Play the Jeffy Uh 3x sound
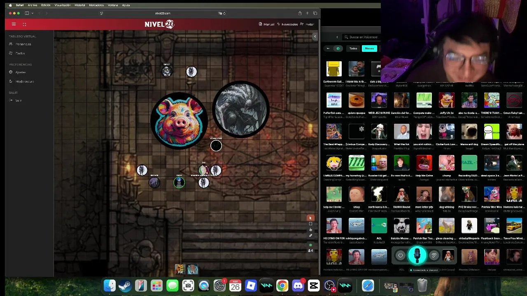The height and width of the screenshot is (296, 527). (x=447, y=100)
